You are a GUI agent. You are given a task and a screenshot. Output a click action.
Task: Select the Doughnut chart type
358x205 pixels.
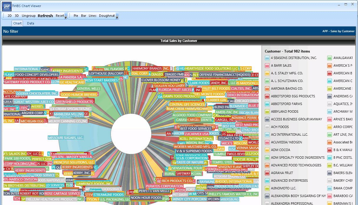pyautogui.click(x=107, y=16)
